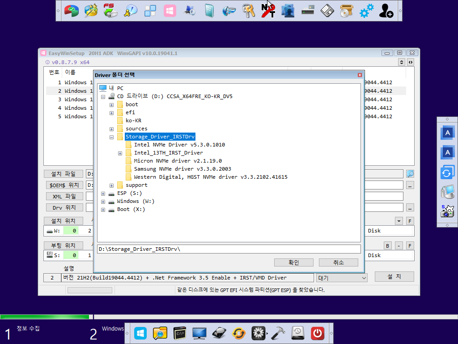Click the Drv 위치 button
This screenshot has height=344, width=458.
tap(64, 207)
